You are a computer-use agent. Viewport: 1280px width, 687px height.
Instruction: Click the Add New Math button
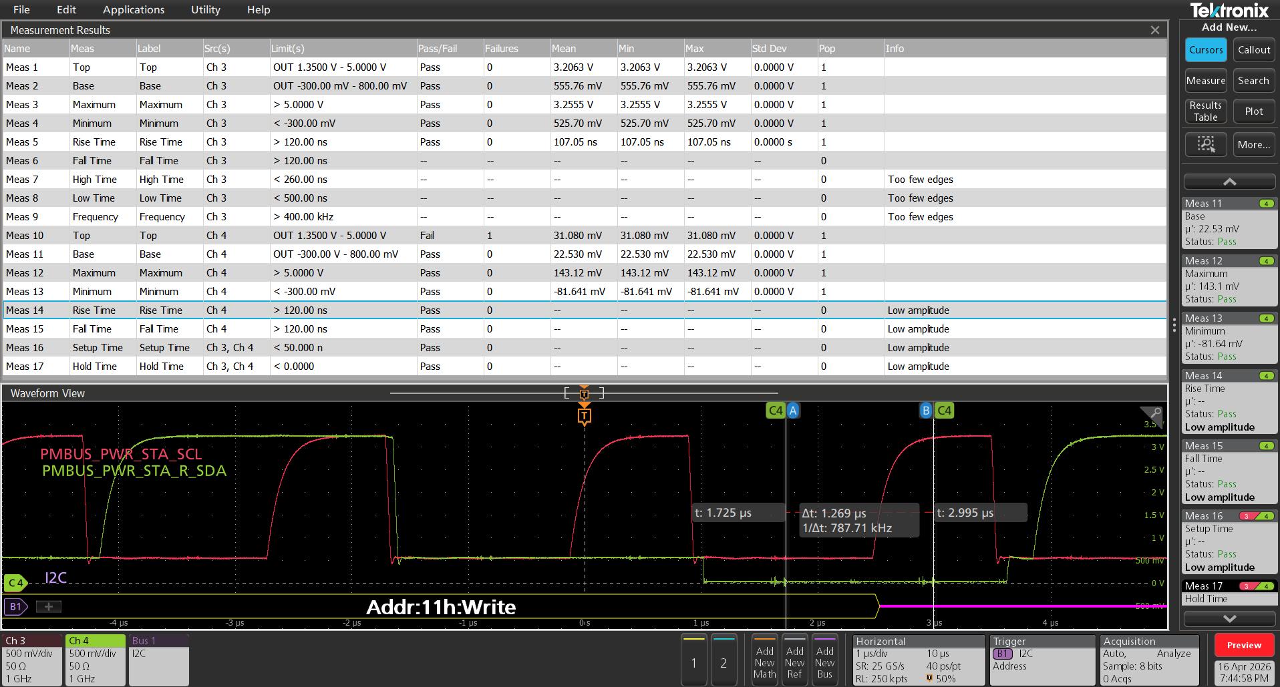pyautogui.click(x=764, y=660)
